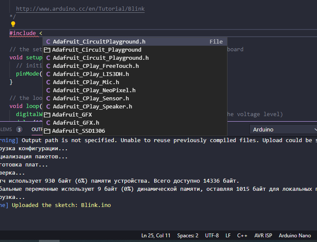Pick Adafruit_Circuit_Playground.h from autocomplete
The height and width of the screenshot is (242, 317).
point(135,58)
